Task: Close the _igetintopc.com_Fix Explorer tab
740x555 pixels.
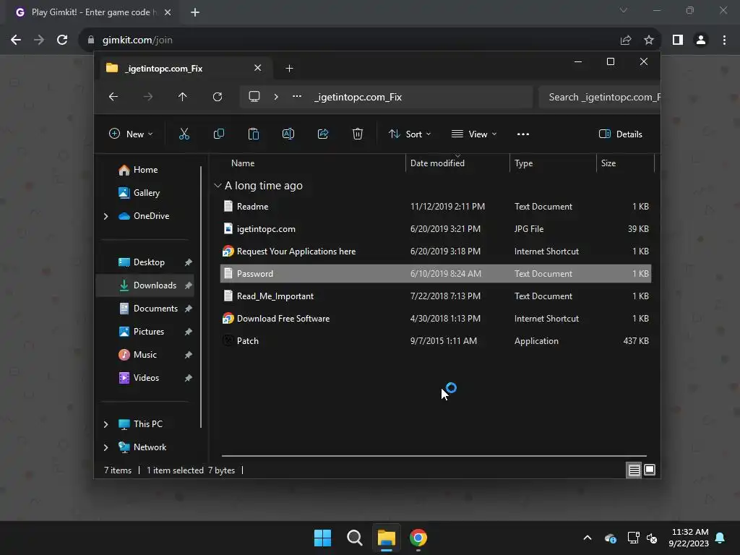Action: (258, 68)
